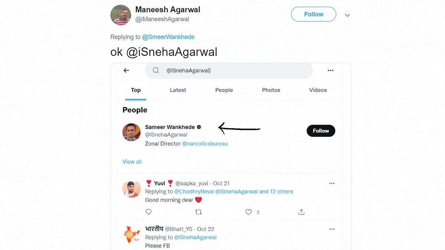The width and height of the screenshot is (445, 250).
Task: Follow Maneesh Agarwal's account
Action: click(313, 14)
